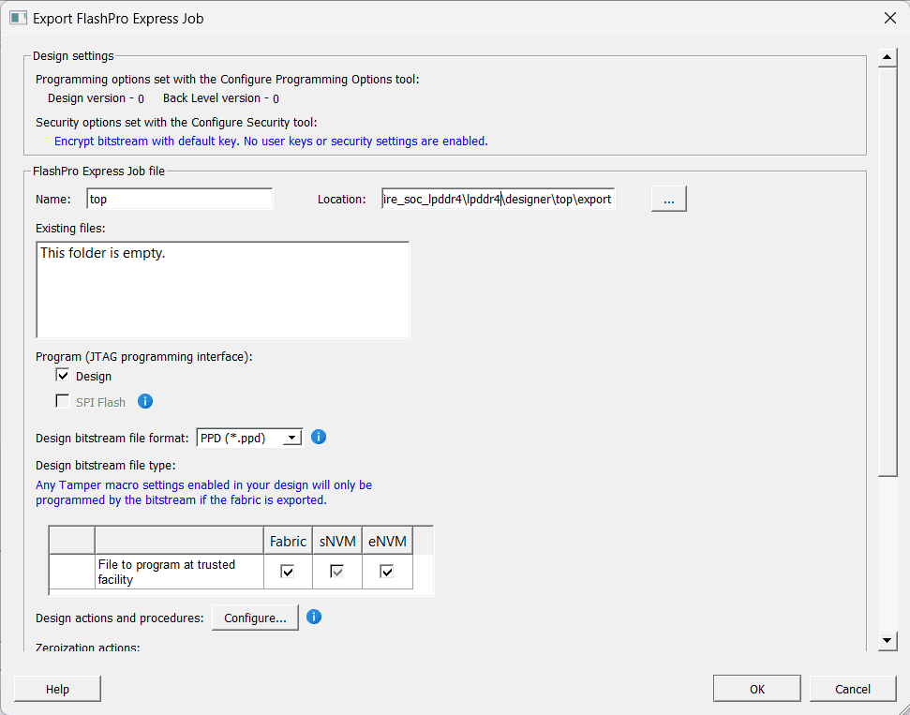Click info icon next to SPI Flash

145,401
